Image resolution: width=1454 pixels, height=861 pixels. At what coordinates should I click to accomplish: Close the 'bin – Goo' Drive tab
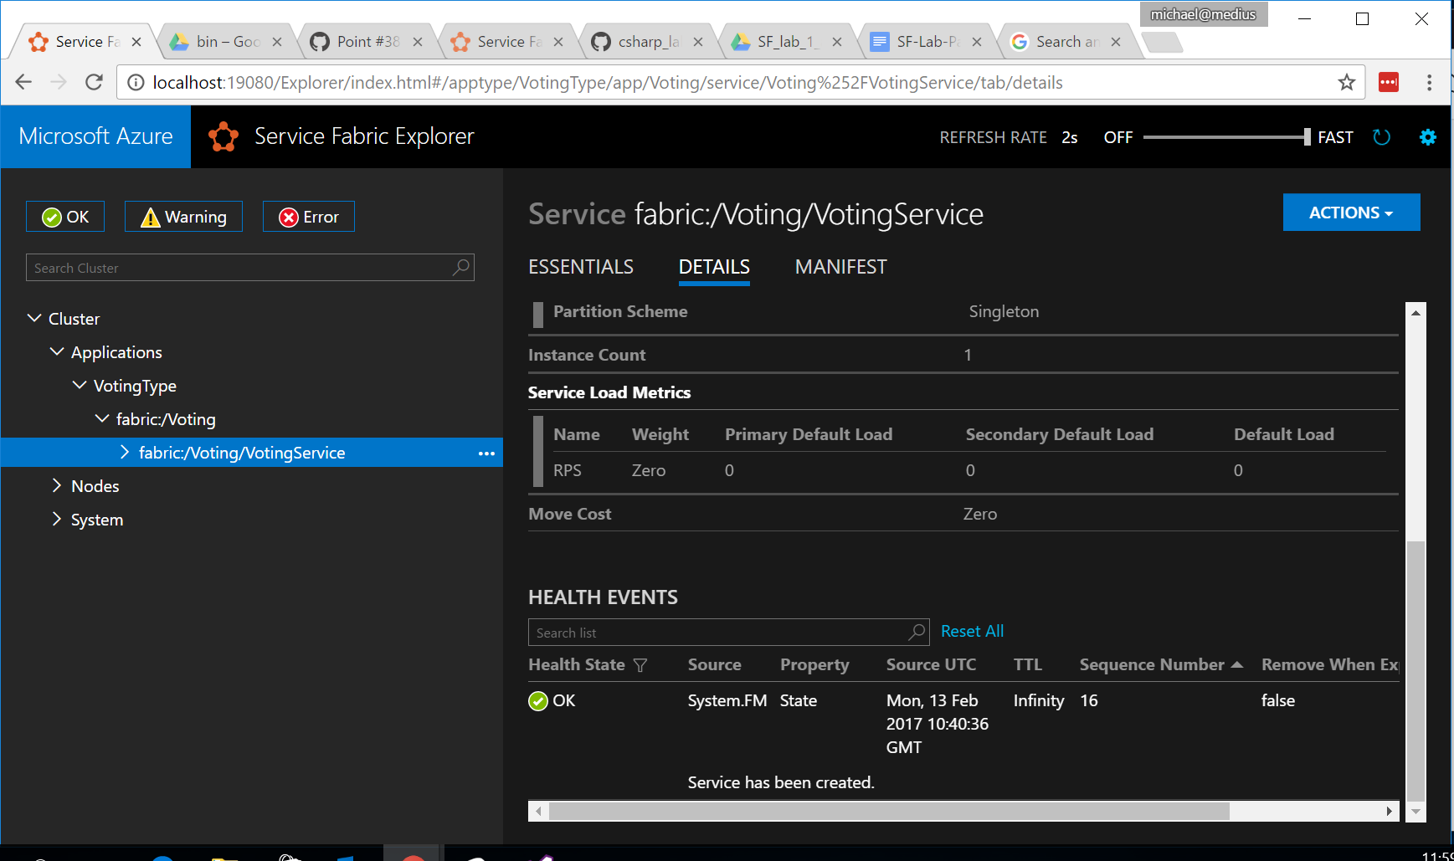[277, 42]
